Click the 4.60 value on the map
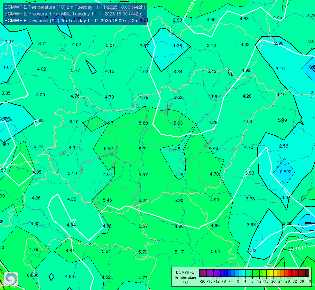The width and height of the screenshot is (315, 290). (69, 276)
